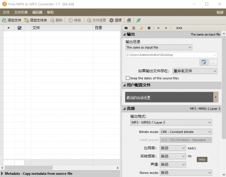
Task: Click the settings panel scroll-up arrow
Action: pyautogui.click(x=224, y=34)
